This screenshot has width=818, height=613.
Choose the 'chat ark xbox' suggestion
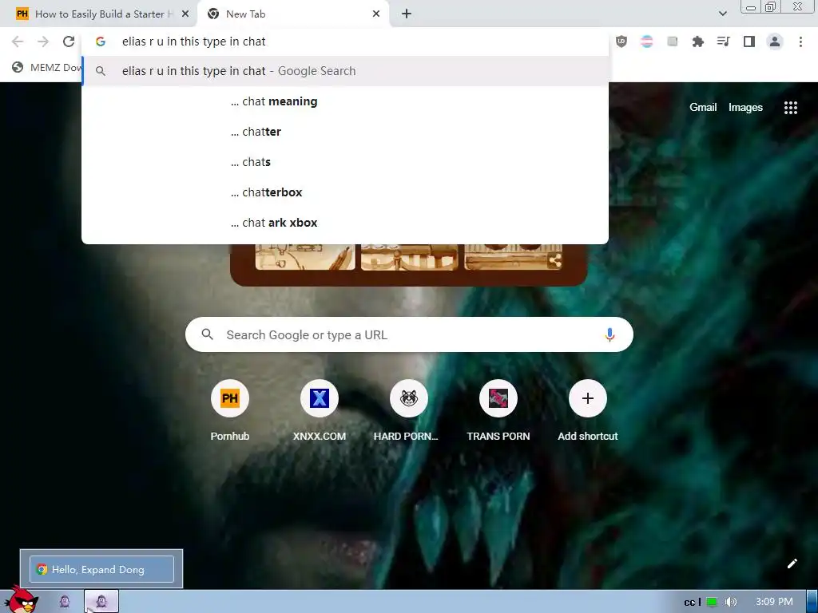(x=345, y=223)
